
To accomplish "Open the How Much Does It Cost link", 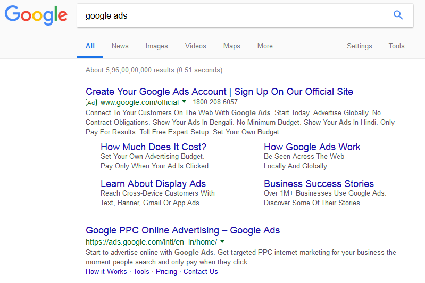I will [153, 147].
